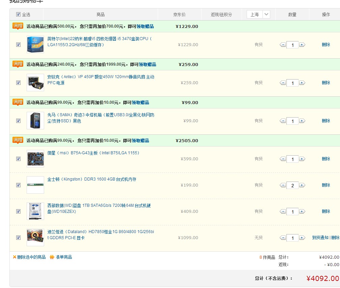Open the Intel i5 3470 CPU product thumbnail

coord(35,44)
